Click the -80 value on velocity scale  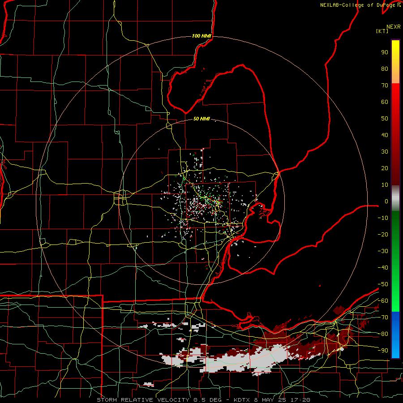[x=383, y=334]
